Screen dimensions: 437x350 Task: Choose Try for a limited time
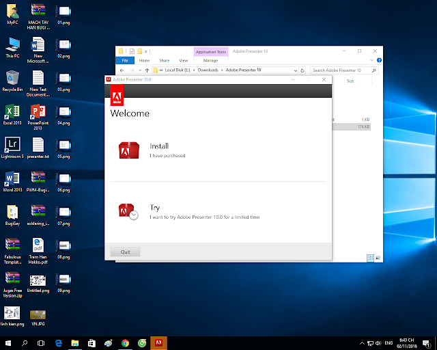click(205, 211)
